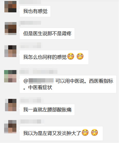Click the second angry emoji after "肿大了"
Viewport: 119px width, 143px height.
pos(94,132)
